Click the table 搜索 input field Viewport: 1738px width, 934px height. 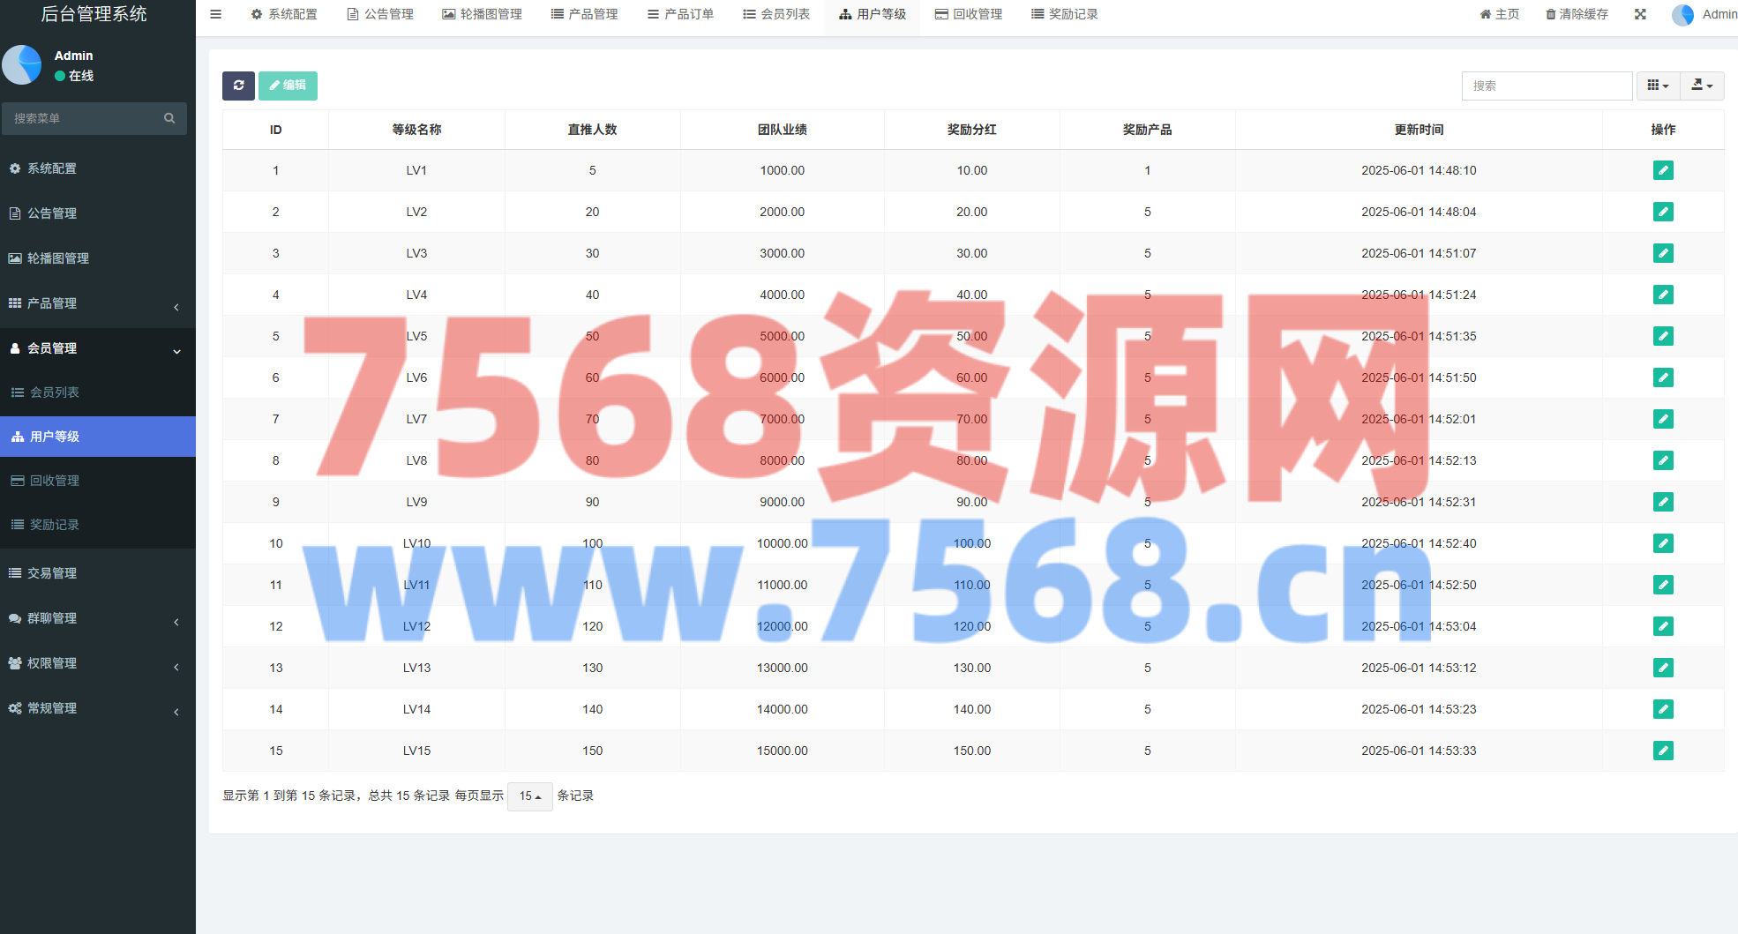pyautogui.click(x=1546, y=86)
